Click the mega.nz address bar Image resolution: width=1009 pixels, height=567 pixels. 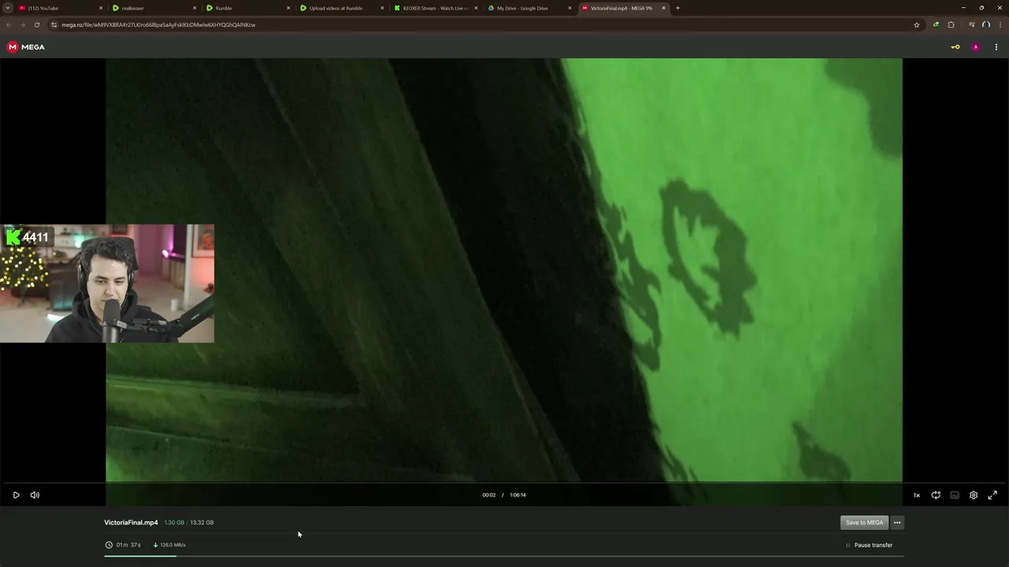tap(485, 24)
